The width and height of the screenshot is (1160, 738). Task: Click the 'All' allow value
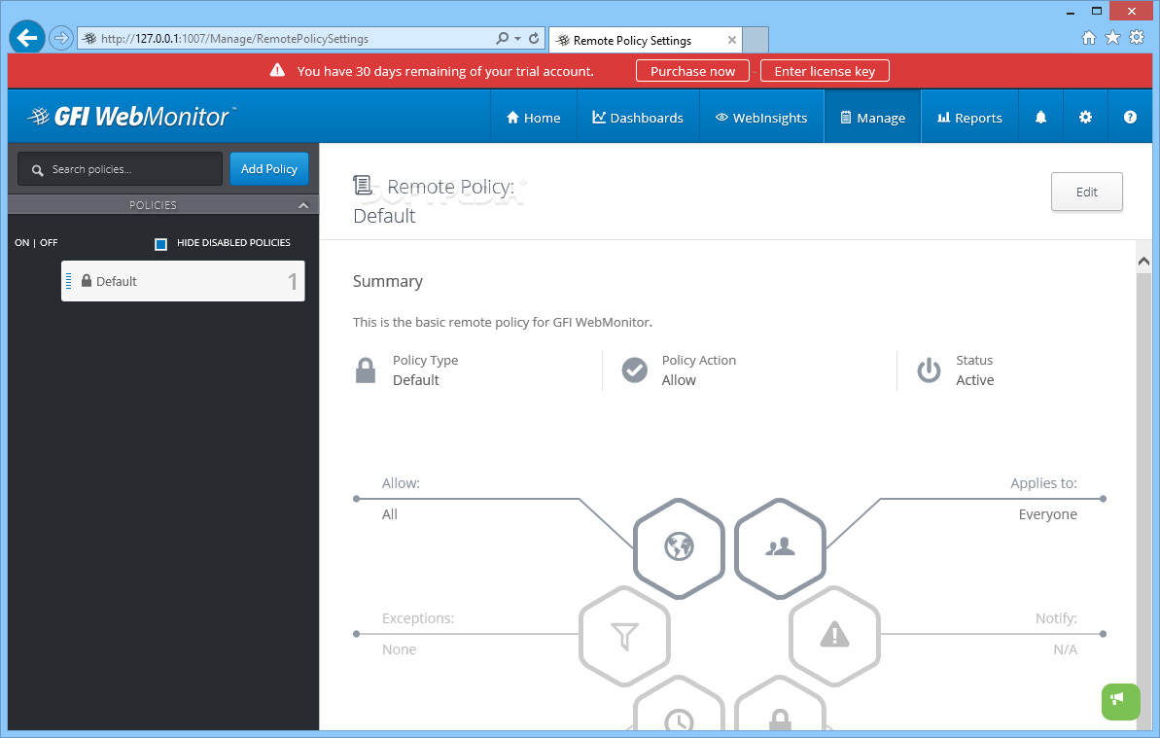click(390, 514)
